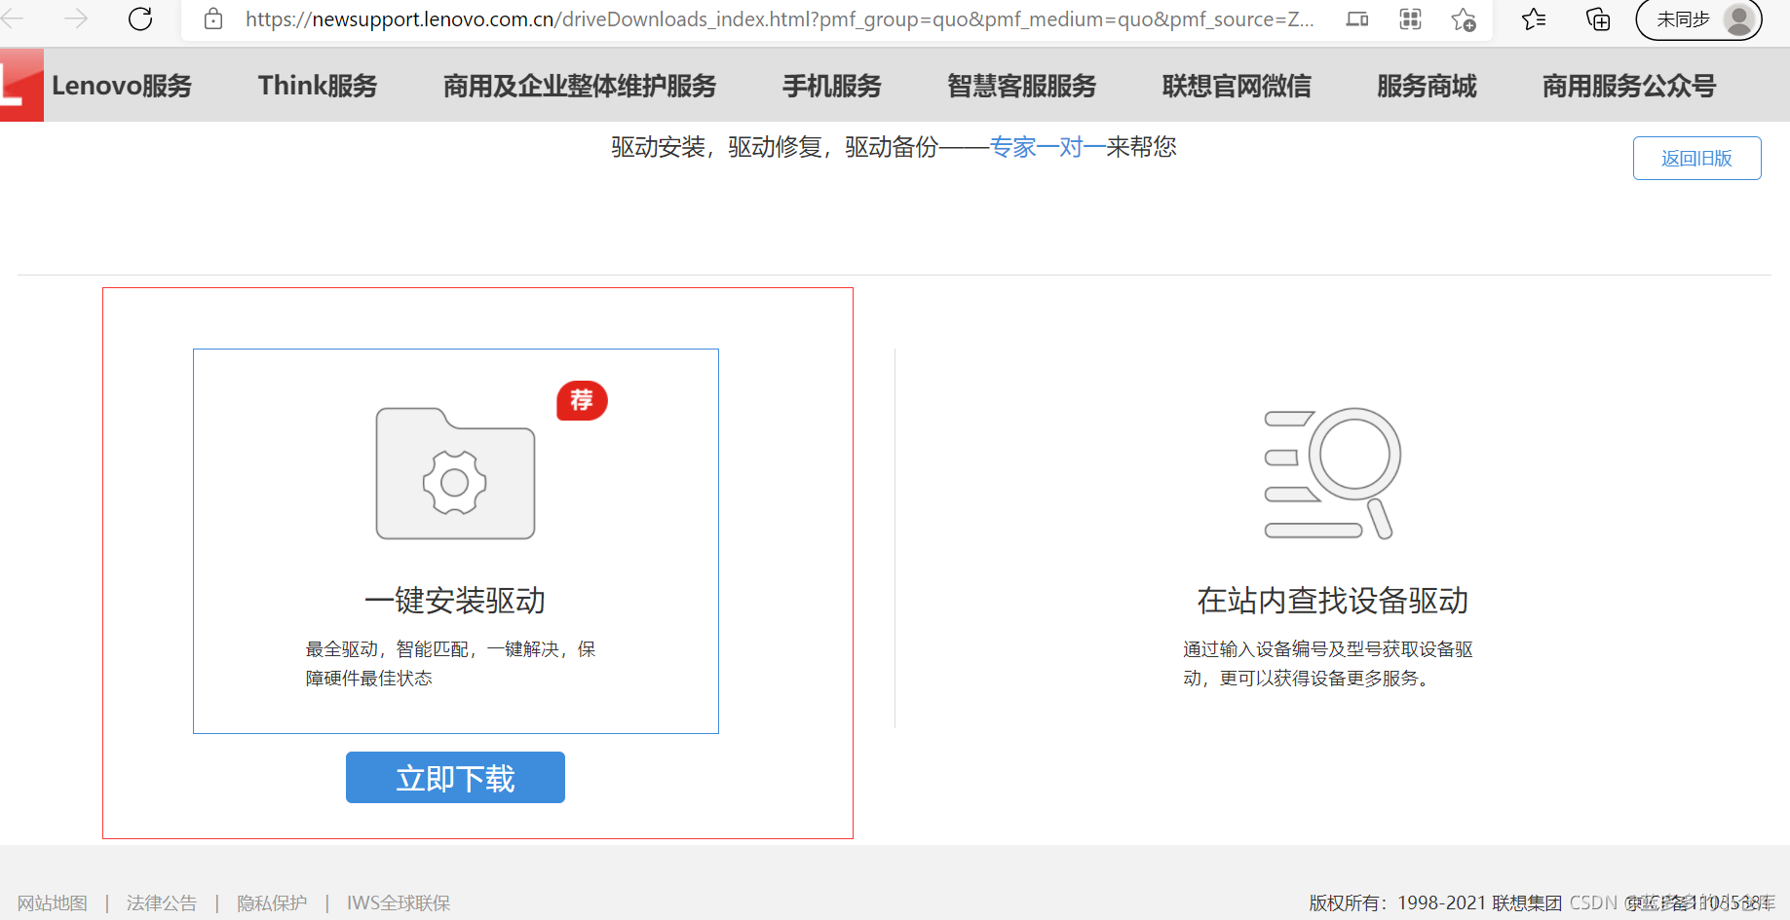Open Lenovo服务 menu item
This screenshot has width=1790, height=920.
122,86
